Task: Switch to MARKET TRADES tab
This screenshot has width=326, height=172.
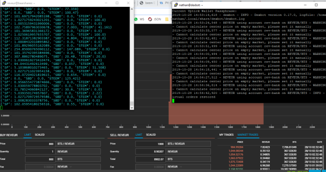Action: point(248,135)
